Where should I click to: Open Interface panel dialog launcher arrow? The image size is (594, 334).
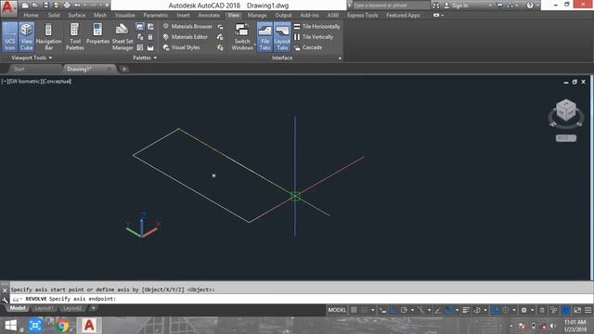pyautogui.click(x=340, y=58)
